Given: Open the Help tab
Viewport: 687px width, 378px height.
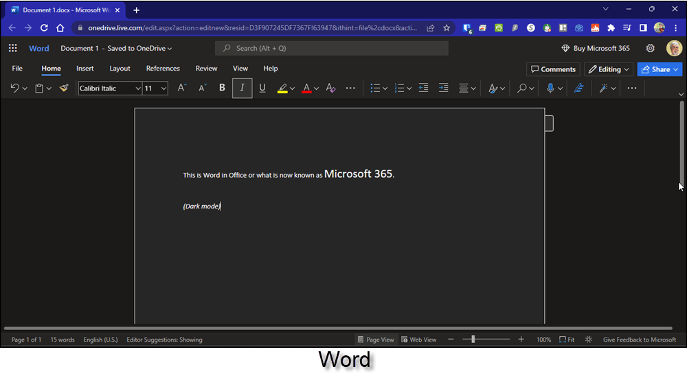Looking at the screenshot, I should pos(270,68).
